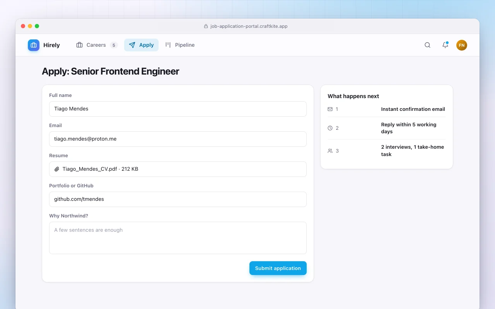The height and width of the screenshot is (309, 495).
Task: Click 'Reply within 5 working days' text
Action: click(409, 128)
